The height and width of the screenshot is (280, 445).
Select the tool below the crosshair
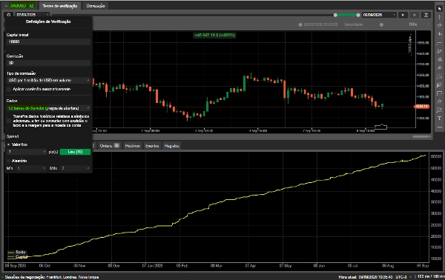click(439, 25)
